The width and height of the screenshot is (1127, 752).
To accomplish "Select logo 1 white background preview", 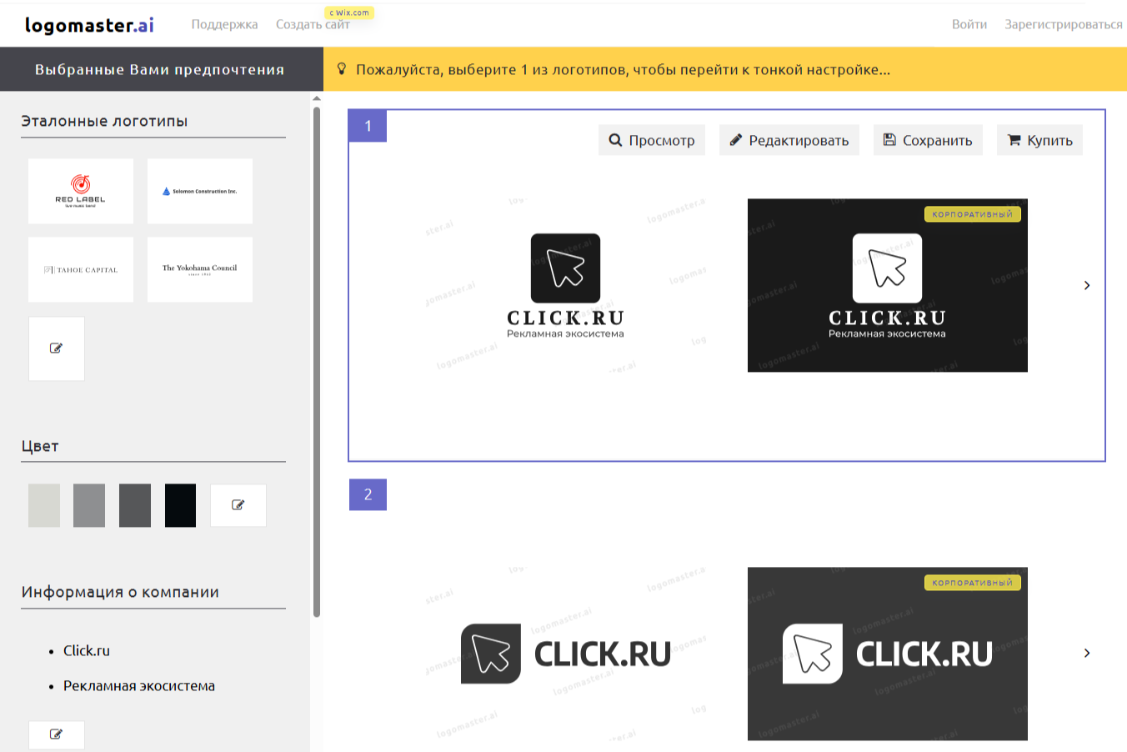I will pyautogui.click(x=565, y=285).
